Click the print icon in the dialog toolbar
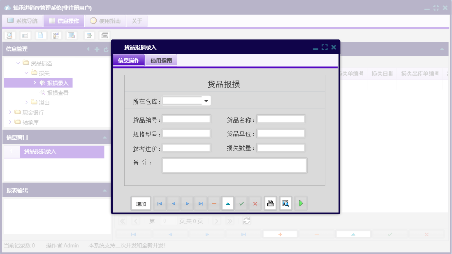Viewport: 452px width, 254px height. click(270, 203)
